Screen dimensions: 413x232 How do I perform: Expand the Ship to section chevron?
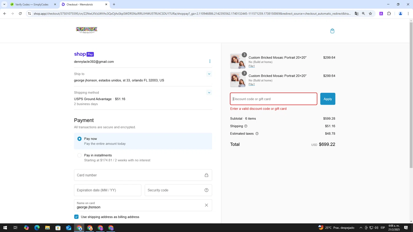[209, 74]
